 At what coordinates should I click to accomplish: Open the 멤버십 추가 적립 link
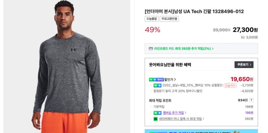pos(174,113)
